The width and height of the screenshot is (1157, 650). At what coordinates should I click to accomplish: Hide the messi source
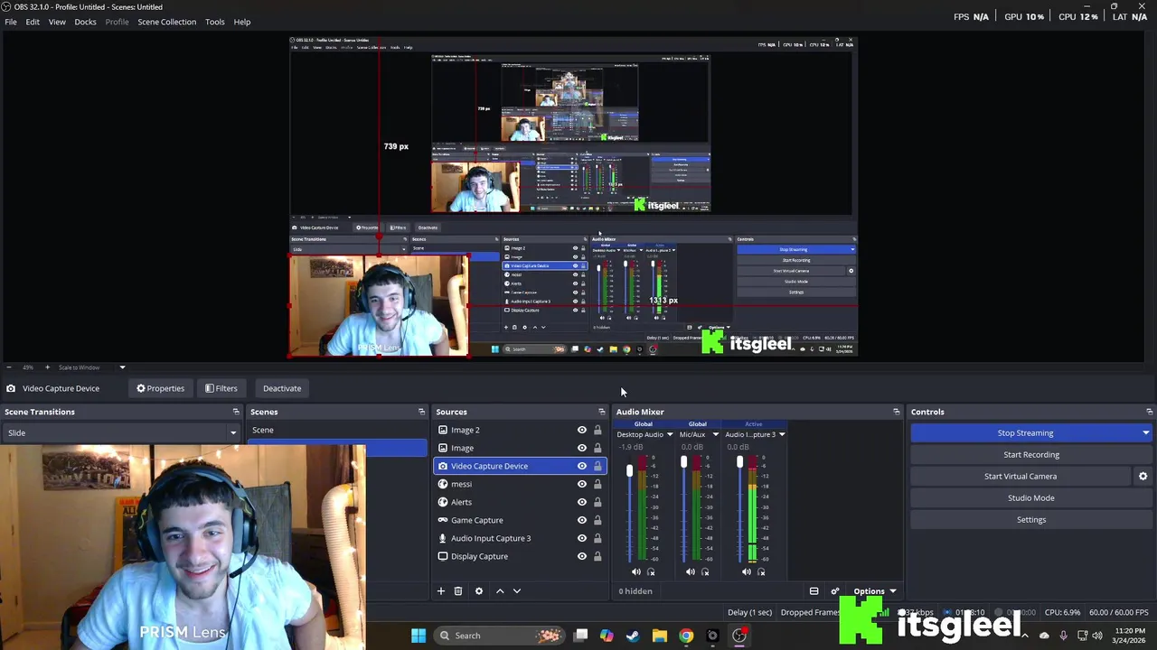coord(582,484)
